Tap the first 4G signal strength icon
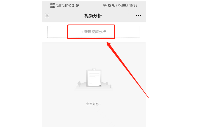The width and height of the screenshot is (213, 127). 58,5
